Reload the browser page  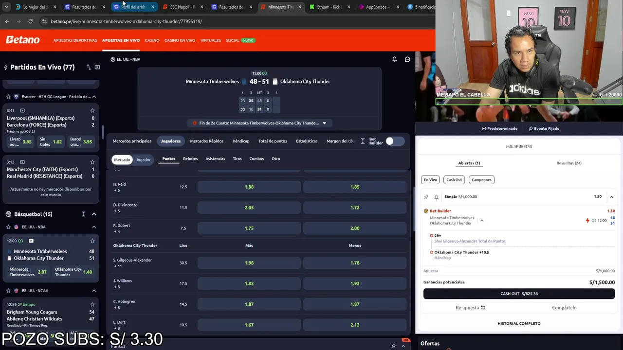click(30, 21)
